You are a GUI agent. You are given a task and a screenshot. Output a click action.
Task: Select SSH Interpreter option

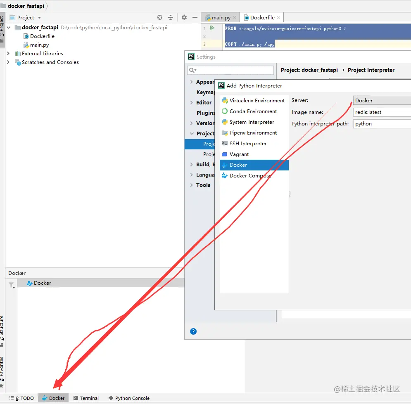click(x=254, y=144)
